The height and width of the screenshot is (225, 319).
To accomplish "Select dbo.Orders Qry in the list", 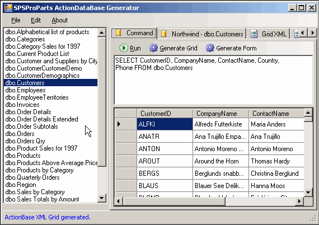I will 50,141.
